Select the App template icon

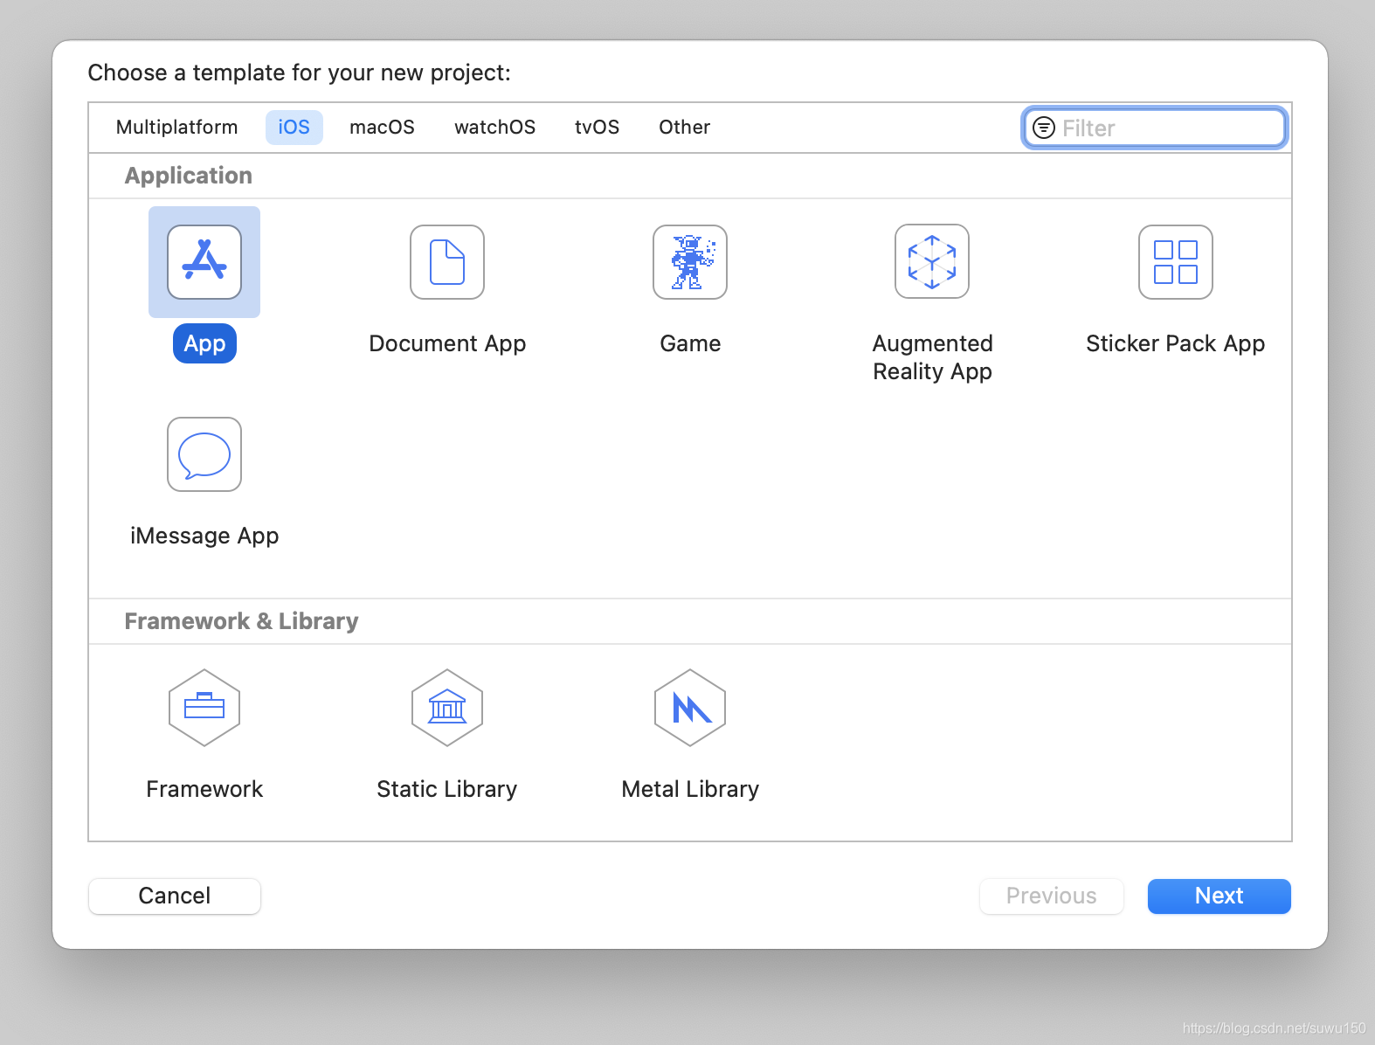(204, 262)
